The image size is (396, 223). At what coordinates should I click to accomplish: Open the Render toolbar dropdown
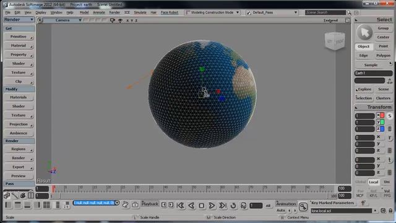click(x=19, y=19)
